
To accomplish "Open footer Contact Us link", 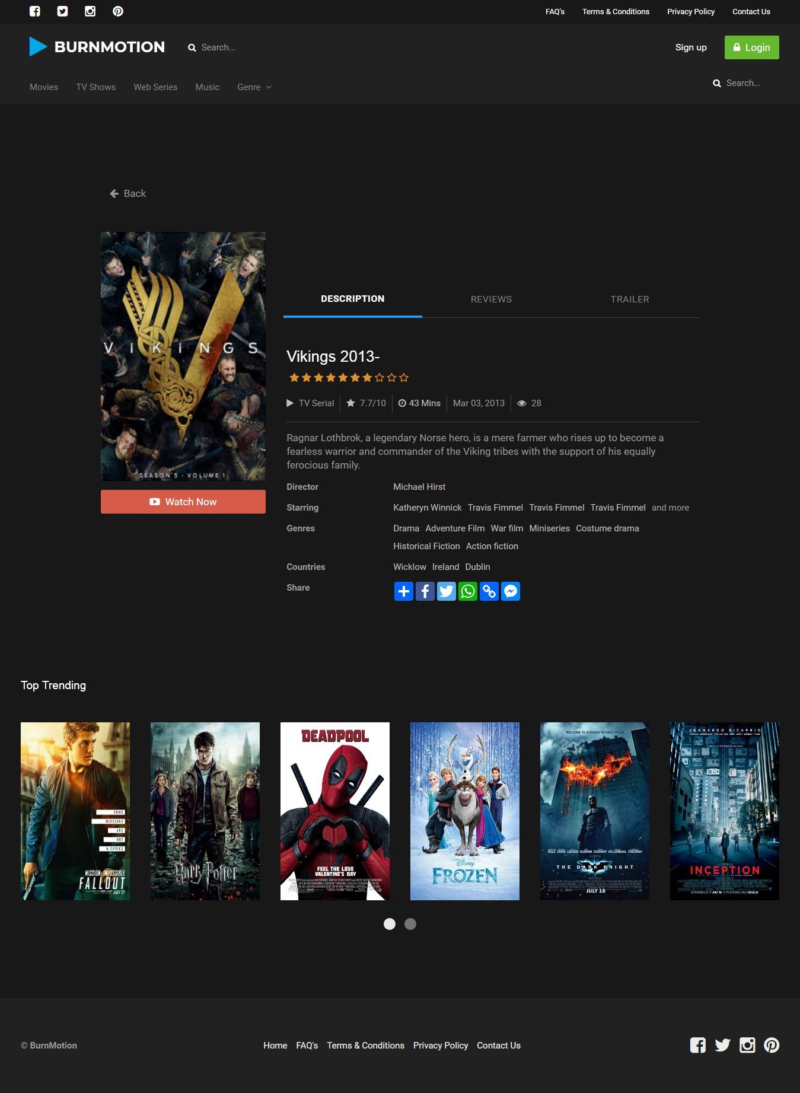I will tap(499, 1046).
